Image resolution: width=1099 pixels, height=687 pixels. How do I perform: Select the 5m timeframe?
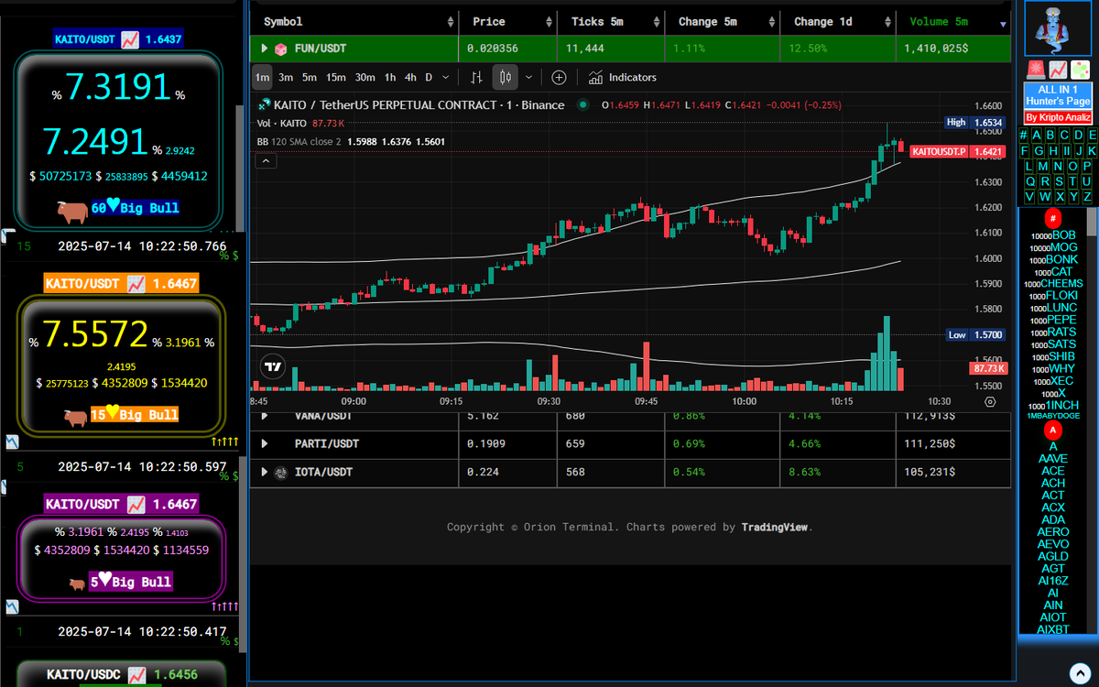coord(310,78)
